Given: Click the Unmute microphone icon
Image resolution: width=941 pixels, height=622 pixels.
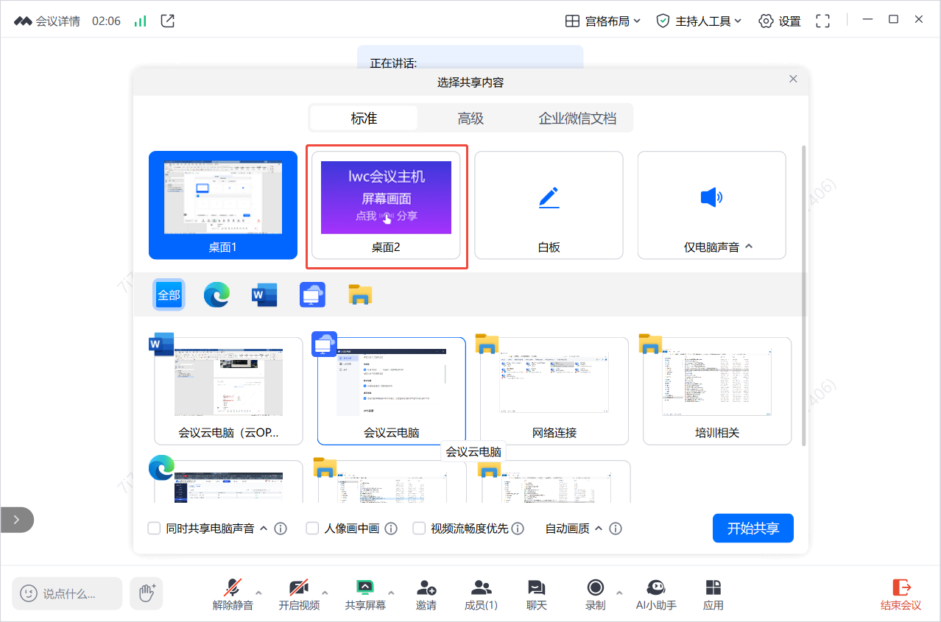Looking at the screenshot, I should [x=233, y=588].
